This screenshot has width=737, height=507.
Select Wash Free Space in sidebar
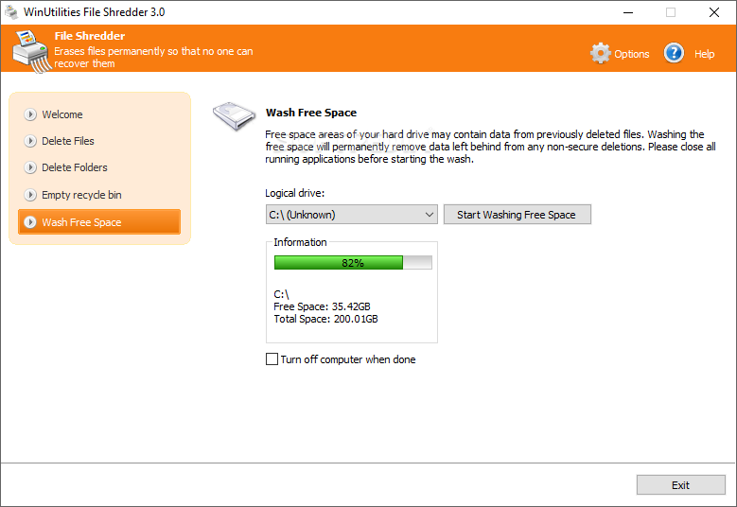tap(99, 221)
